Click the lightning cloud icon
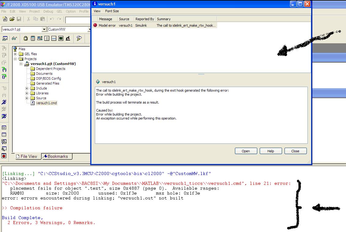Image resolution: width=346 pixels, height=232 pixels. 79,38
